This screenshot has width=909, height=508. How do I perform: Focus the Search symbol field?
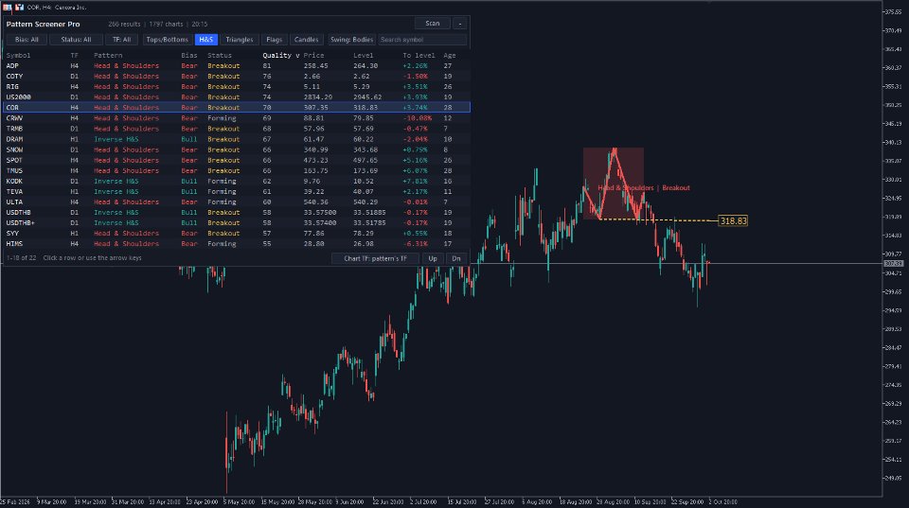pos(422,40)
